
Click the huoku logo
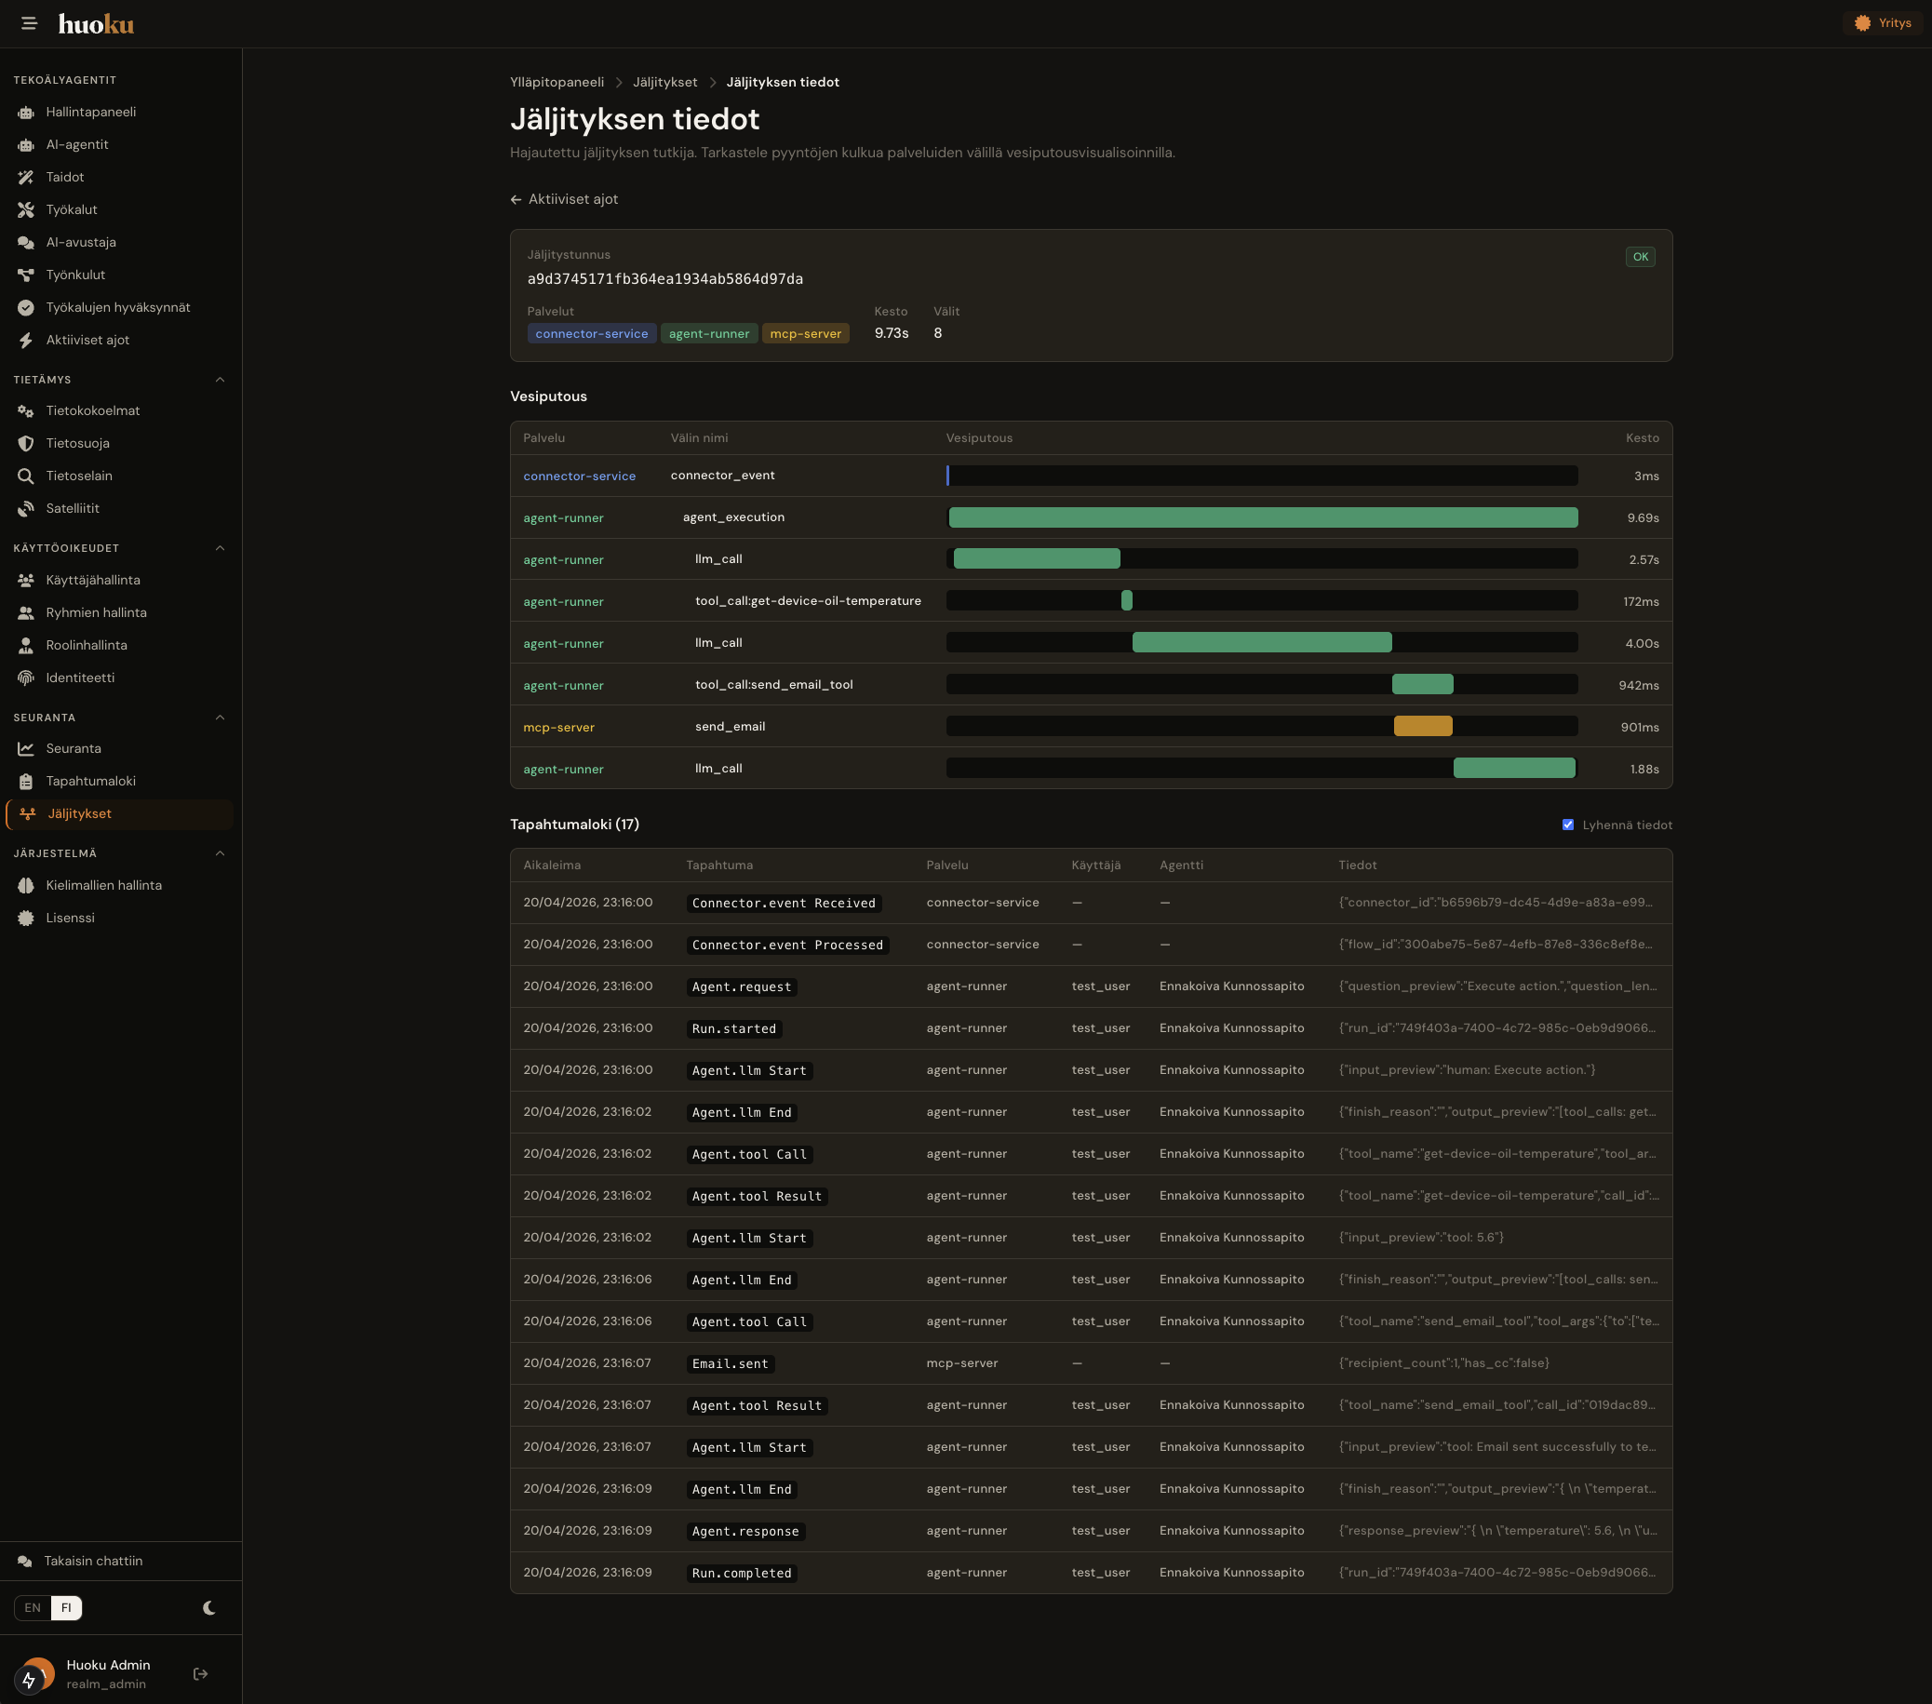96,23
